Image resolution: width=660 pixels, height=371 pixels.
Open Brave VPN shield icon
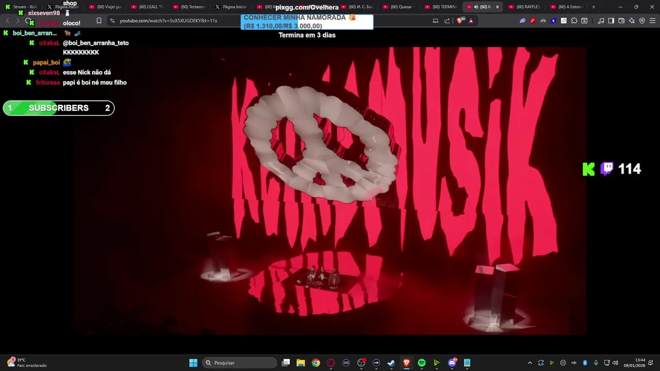(642, 21)
